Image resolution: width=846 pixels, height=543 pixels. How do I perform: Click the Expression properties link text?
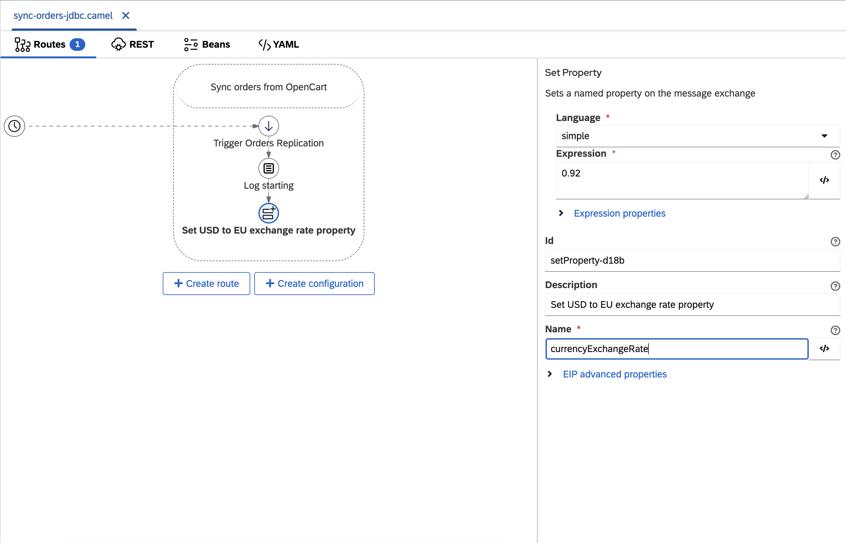(x=620, y=213)
